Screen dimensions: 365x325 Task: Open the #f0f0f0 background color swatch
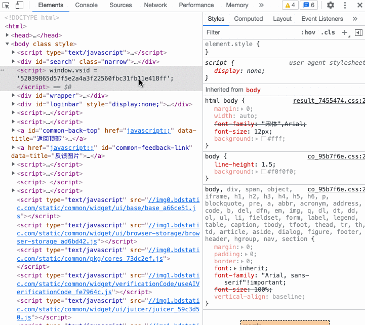click(264, 172)
